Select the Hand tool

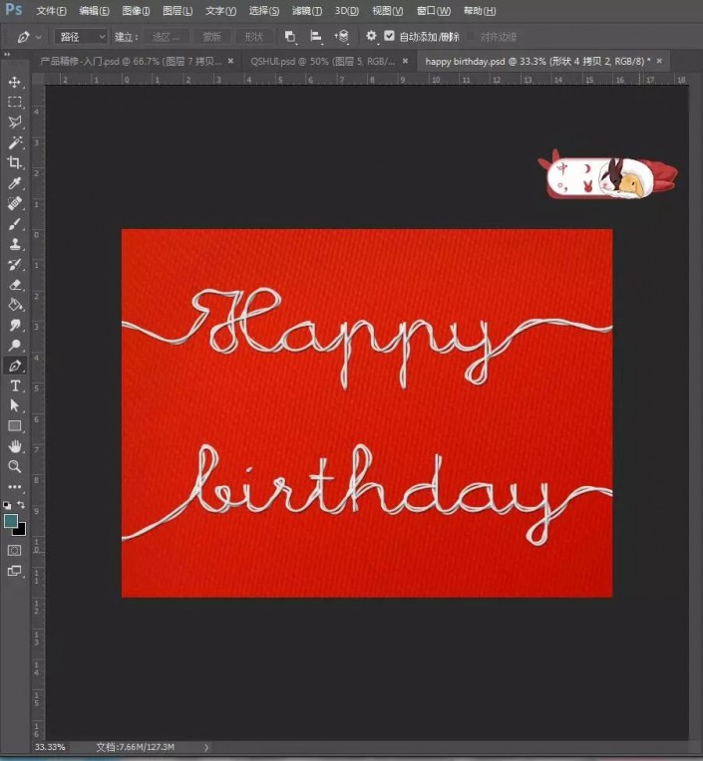coord(15,446)
